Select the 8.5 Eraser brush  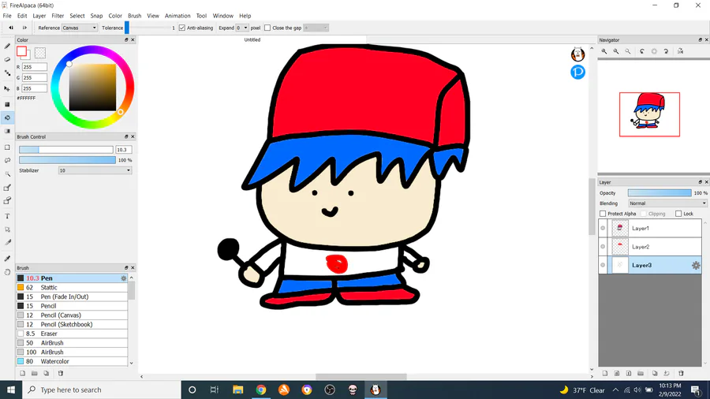72,334
